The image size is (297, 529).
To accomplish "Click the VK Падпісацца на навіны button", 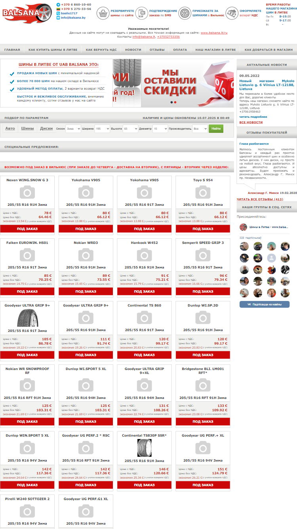I will click(x=265, y=304).
